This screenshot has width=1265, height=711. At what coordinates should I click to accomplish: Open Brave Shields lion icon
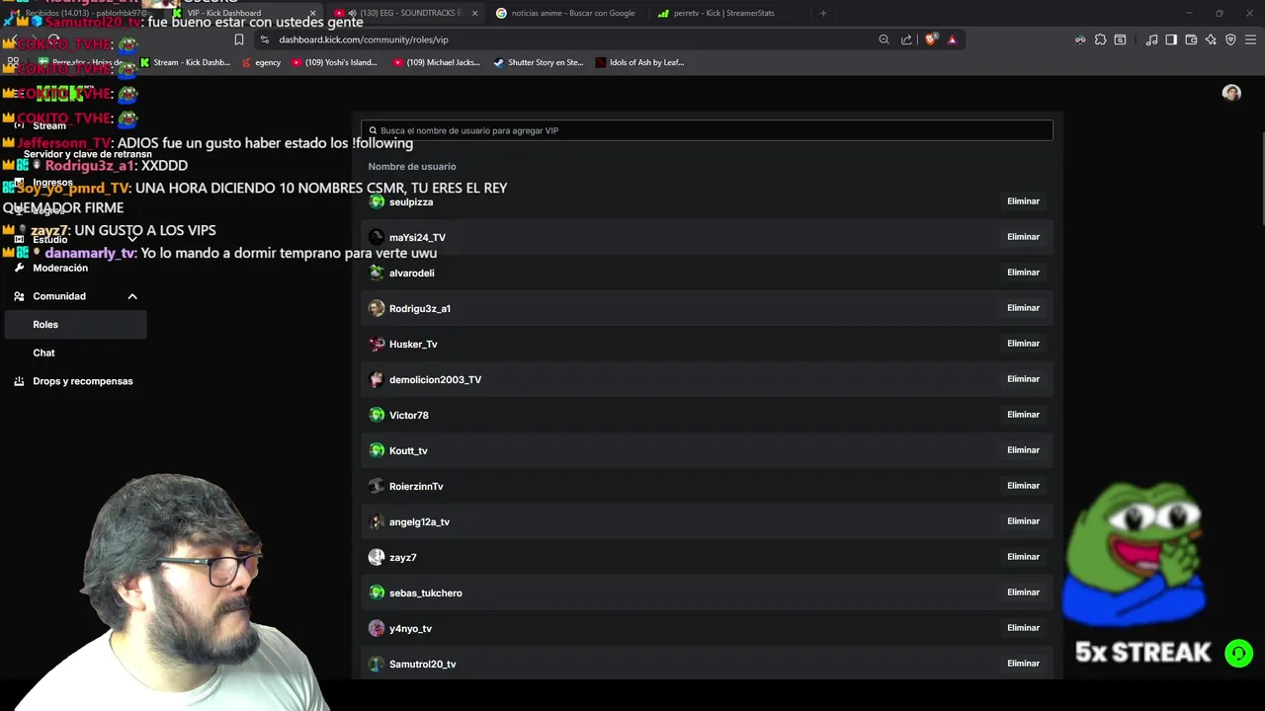[x=931, y=39]
